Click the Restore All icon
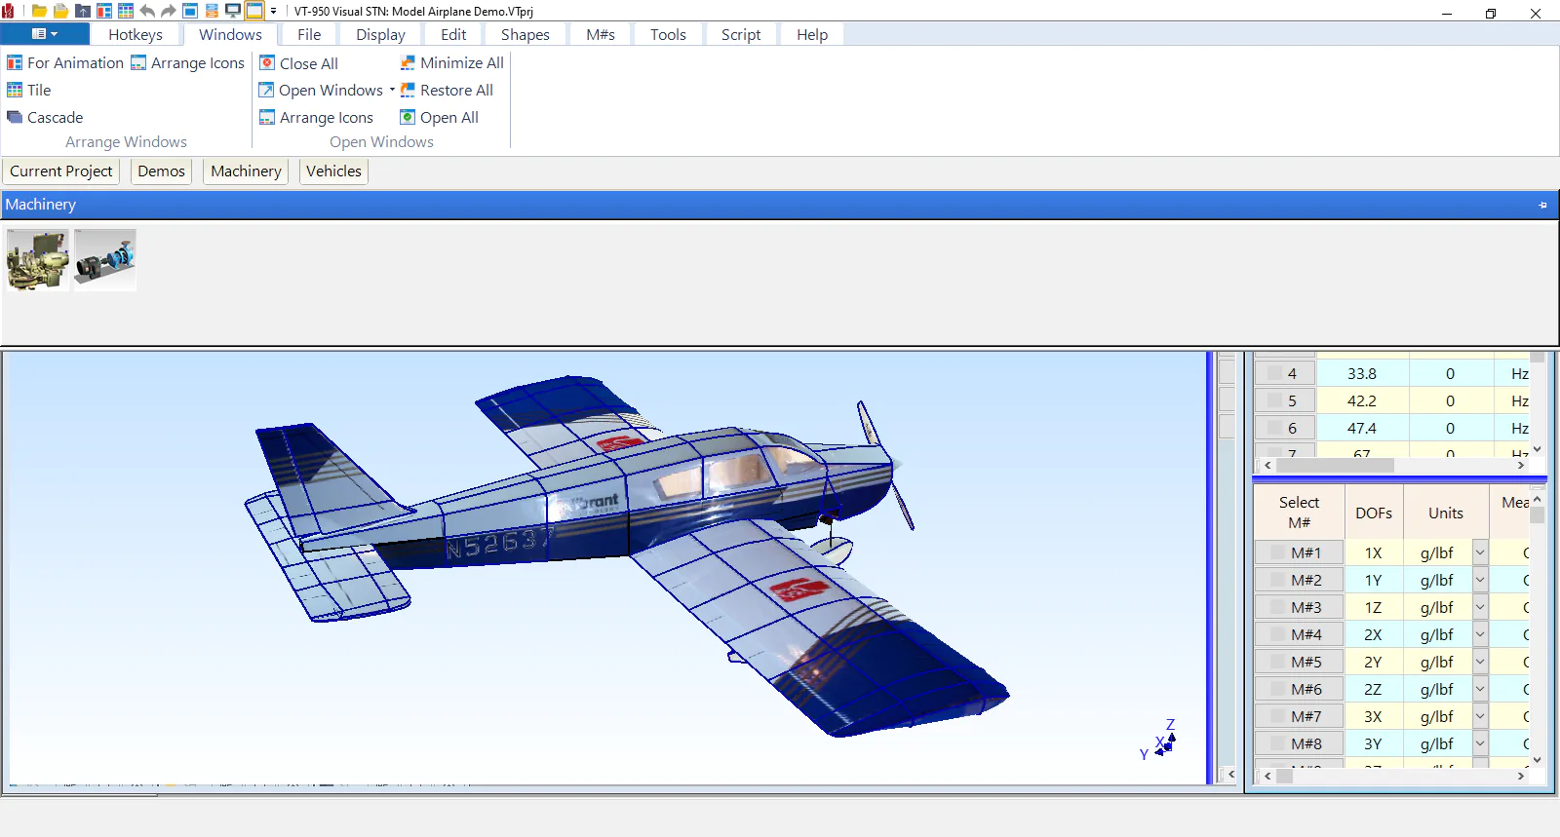The width and height of the screenshot is (1560, 837). [408, 90]
